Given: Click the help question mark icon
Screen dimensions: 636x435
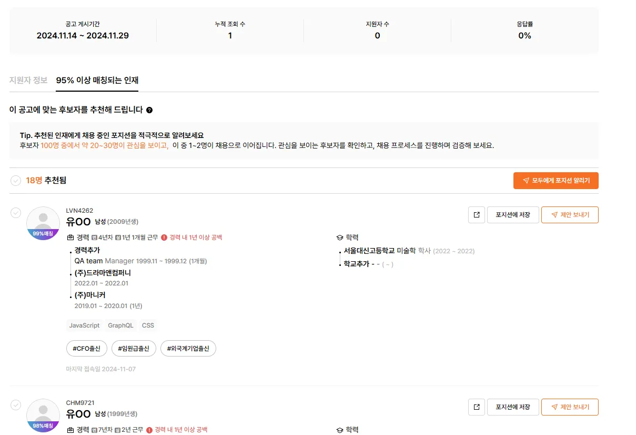Looking at the screenshot, I should click(149, 110).
